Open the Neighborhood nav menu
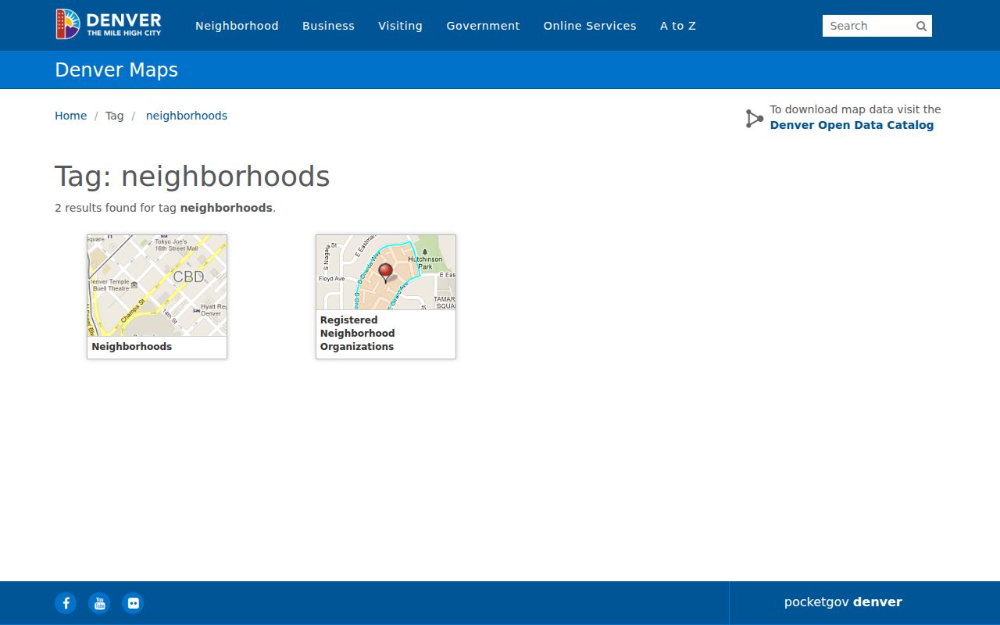The image size is (1000, 625). [x=237, y=26]
